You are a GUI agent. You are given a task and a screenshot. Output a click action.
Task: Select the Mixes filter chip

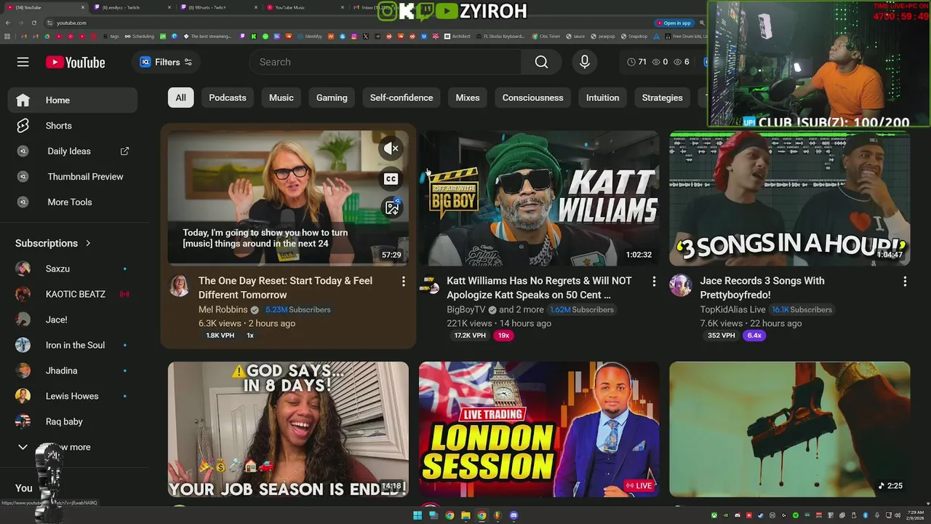pos(468,98)
